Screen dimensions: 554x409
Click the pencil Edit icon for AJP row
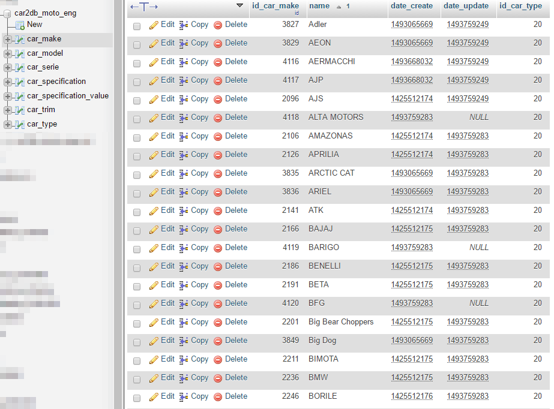[154, 81]
